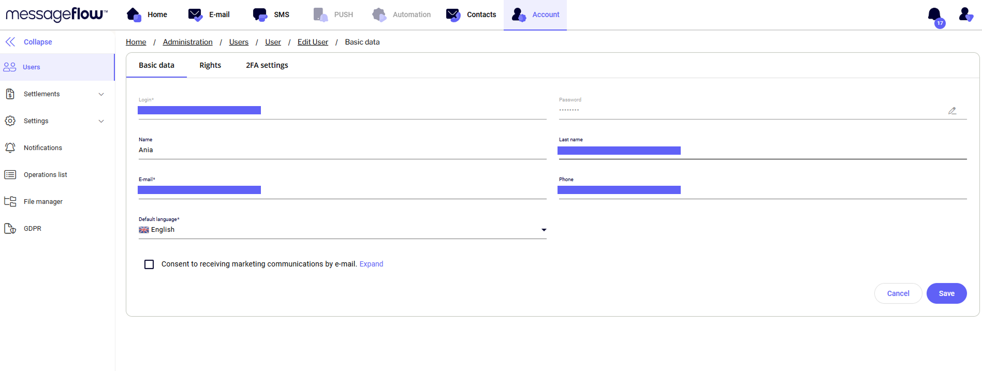Click the password edit pencil icon

coord(952,111)
